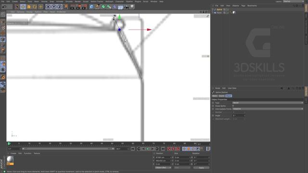
Task: Open Object Manager Tags menu
Action: tap(243, 6)
